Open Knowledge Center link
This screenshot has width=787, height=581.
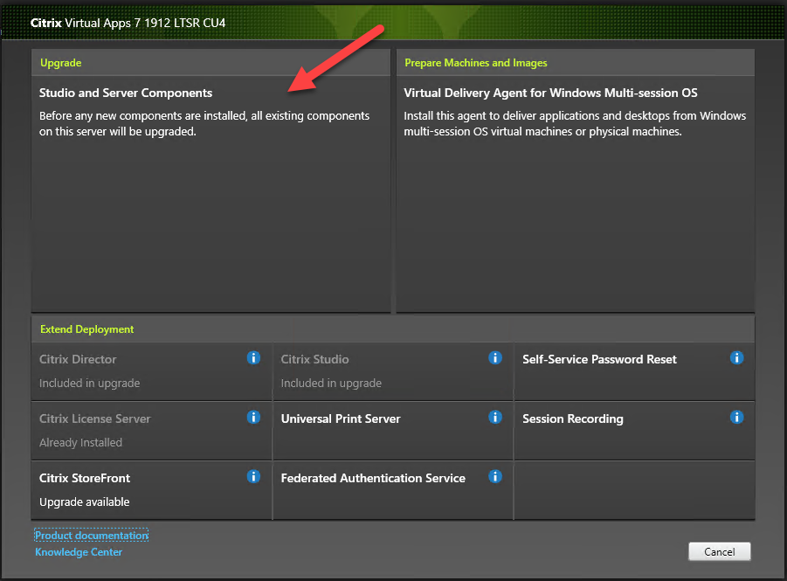[x=79, y=552]
